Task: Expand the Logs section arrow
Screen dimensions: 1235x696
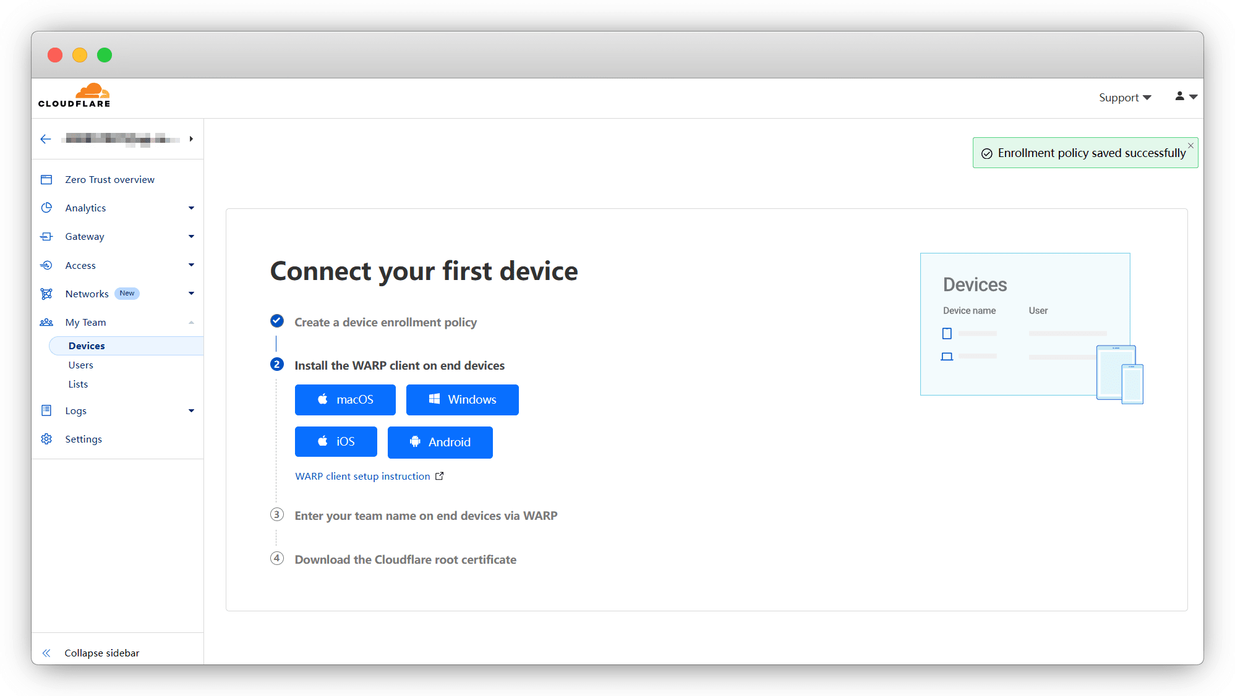Action: [191, 411]
